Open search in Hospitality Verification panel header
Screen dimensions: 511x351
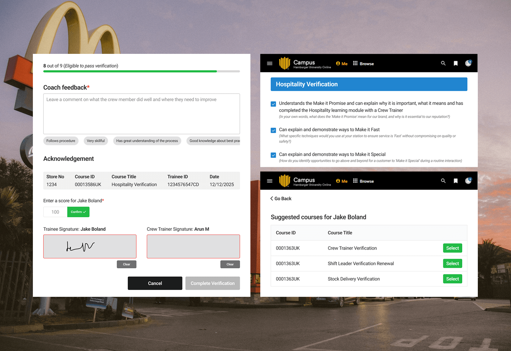(x=443, y=63)
